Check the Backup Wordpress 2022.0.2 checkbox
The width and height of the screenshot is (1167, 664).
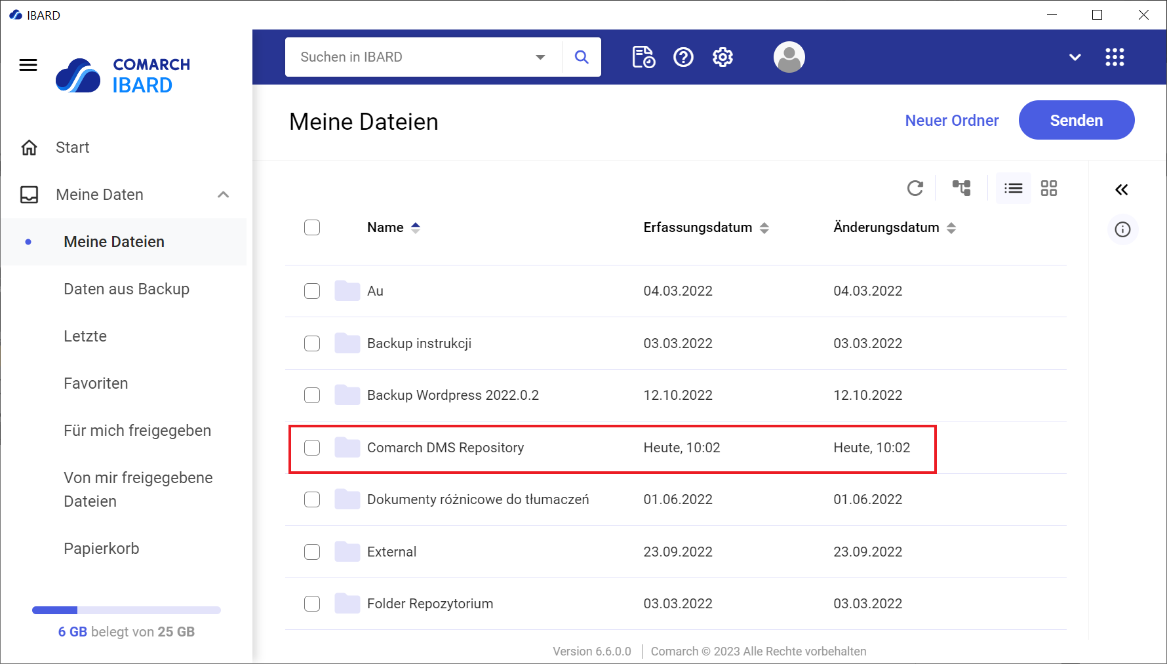(x=312, y=395)
